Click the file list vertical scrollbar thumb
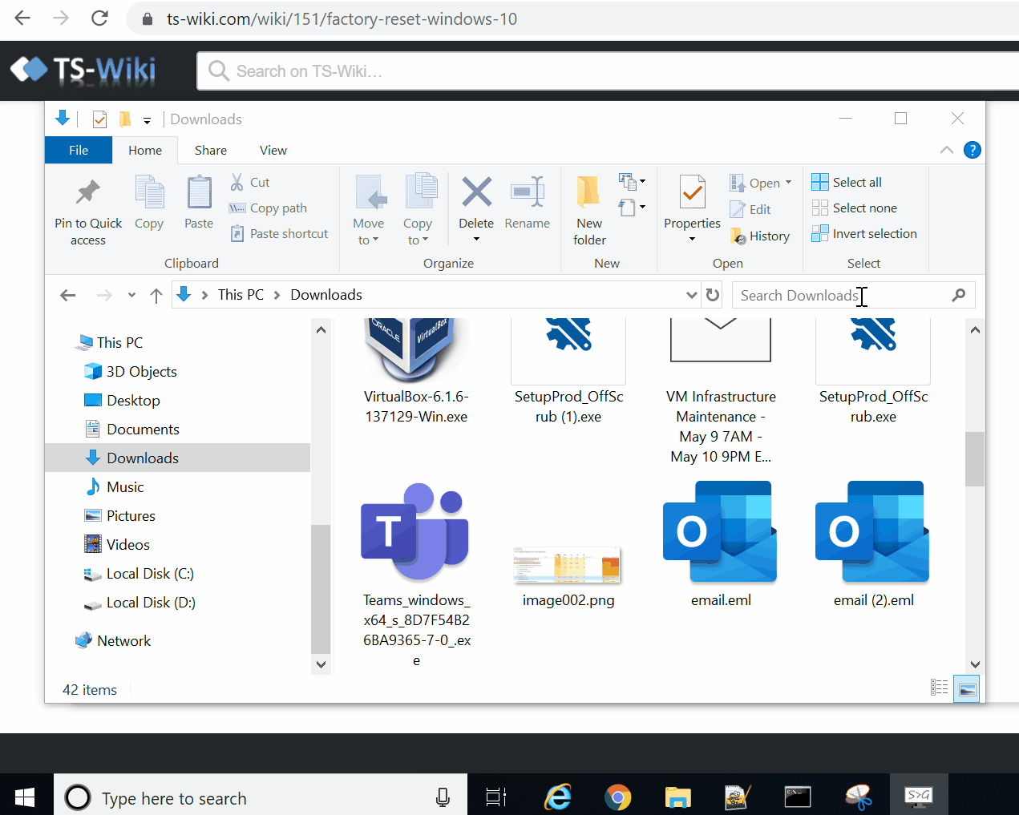This screenshot has height=815, width=1019. pyautogui.click(x=974, y=459)
